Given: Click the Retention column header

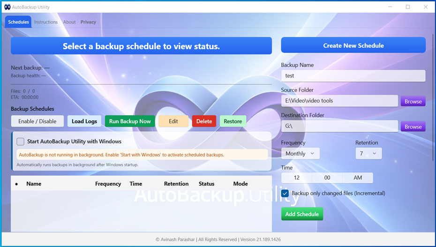Looking at the screenshot, I should coord(176,184).
